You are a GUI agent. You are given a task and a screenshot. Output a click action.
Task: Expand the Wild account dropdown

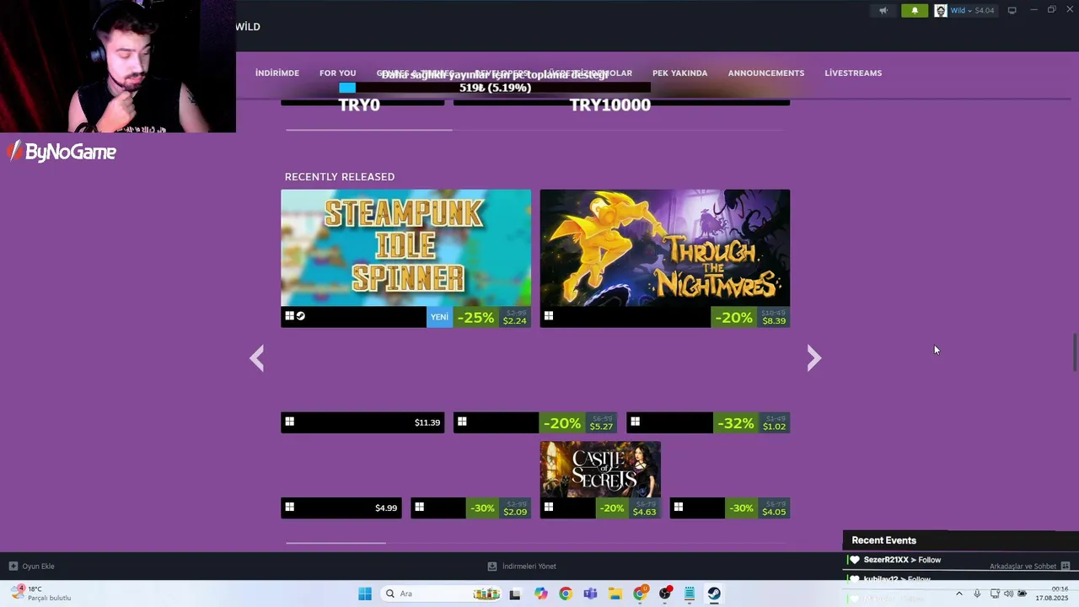961,11
